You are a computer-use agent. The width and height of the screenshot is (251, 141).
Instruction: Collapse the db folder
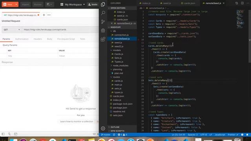(111, 31)
